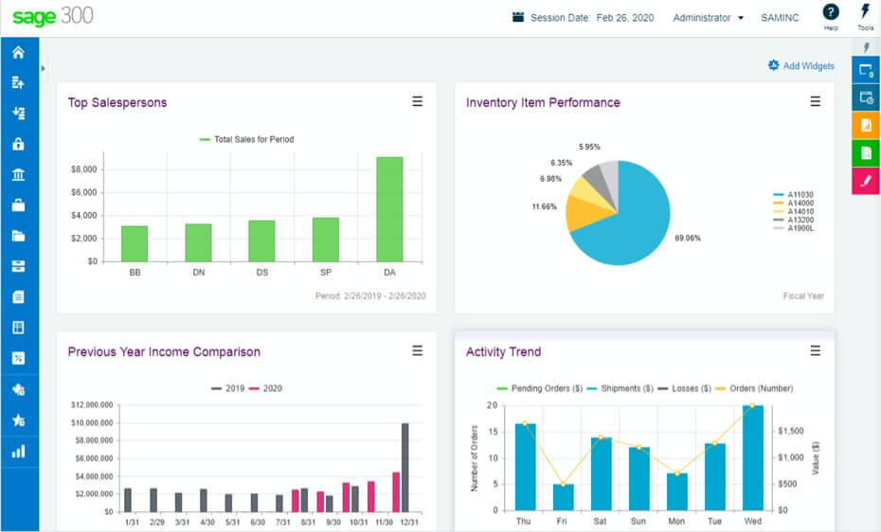Open the percent icon in the left sidebar
The height and width of the screenshot is (532, 881).
coord(18,358)
